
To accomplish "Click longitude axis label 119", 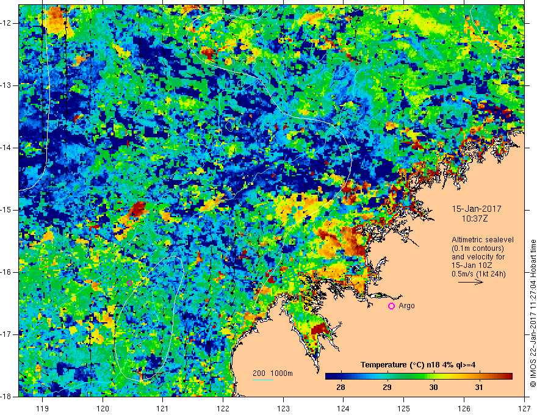I will (43, 408).
